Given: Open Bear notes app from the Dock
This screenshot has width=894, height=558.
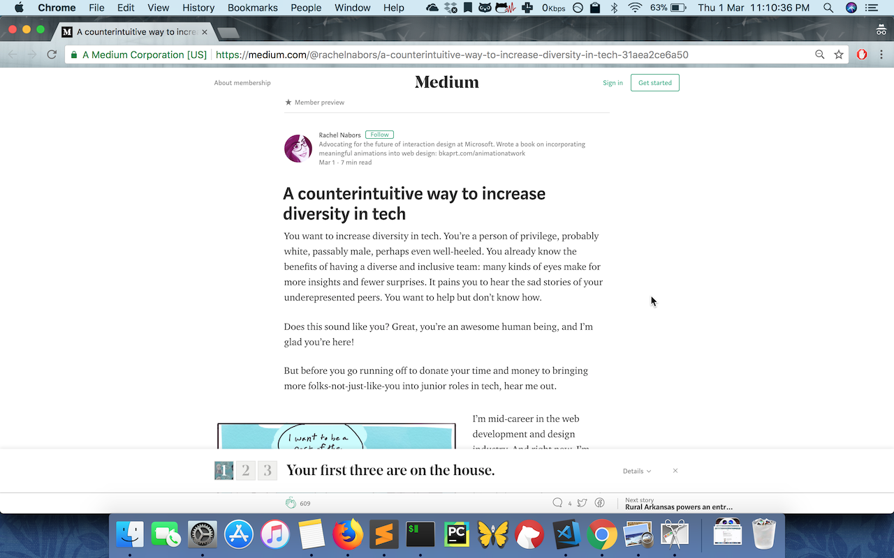Looking at the screenshot, I should tap(529, 535).
